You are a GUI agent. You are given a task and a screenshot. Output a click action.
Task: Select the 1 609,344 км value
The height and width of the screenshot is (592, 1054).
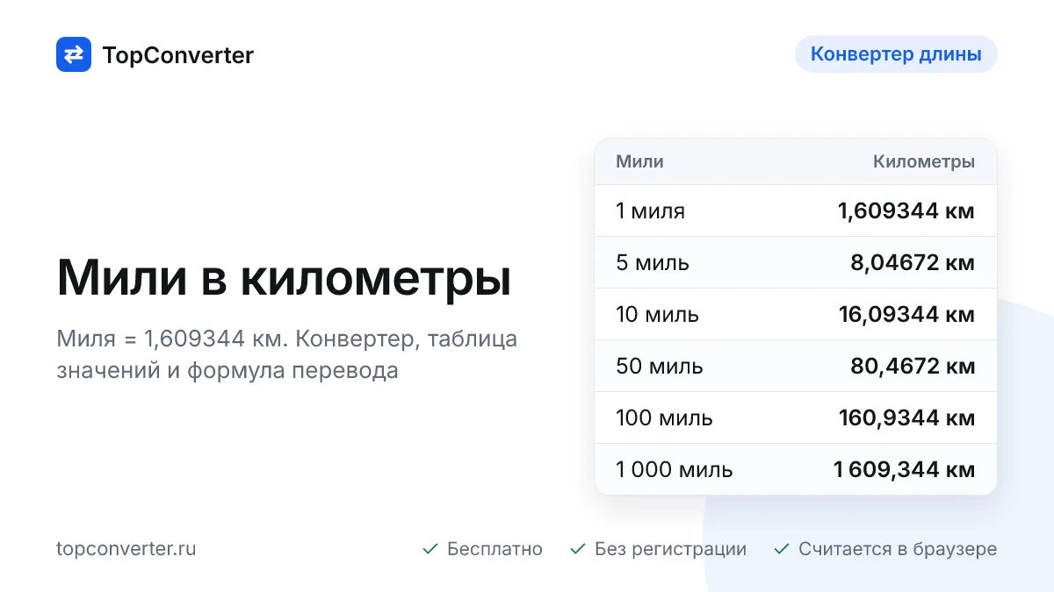click(x=904, y=470)
